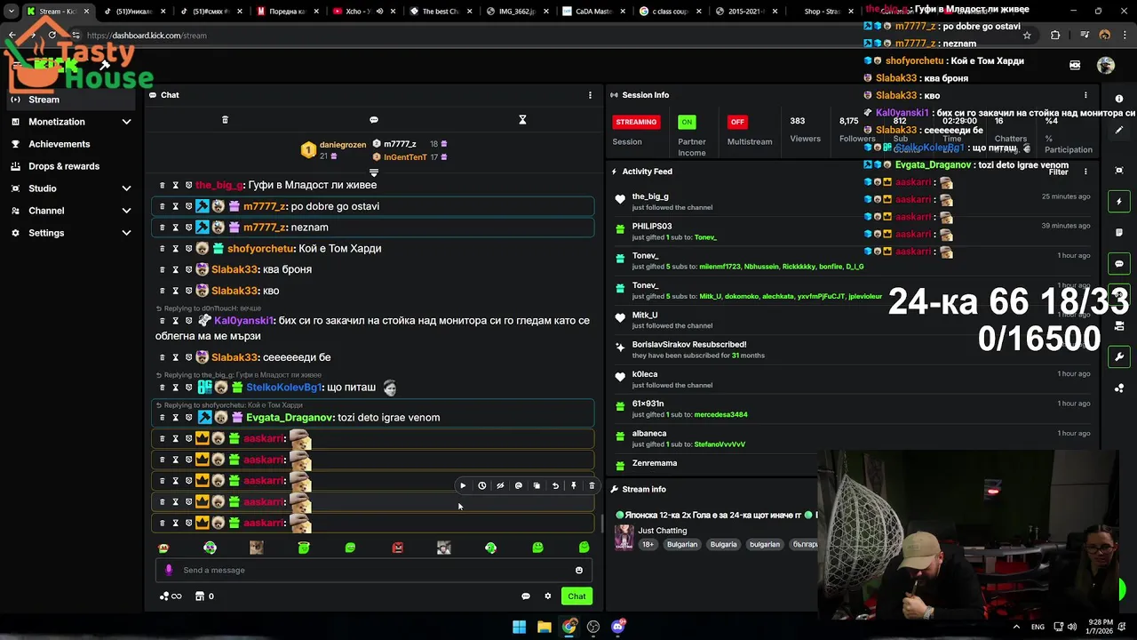
Task: Click clock icon in message hover toolbar
Action: coord(481,486)
